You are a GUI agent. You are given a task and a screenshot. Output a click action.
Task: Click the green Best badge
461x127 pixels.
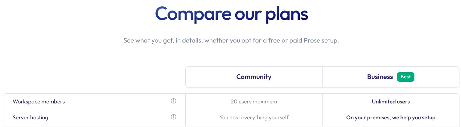(x=405, y=77)
